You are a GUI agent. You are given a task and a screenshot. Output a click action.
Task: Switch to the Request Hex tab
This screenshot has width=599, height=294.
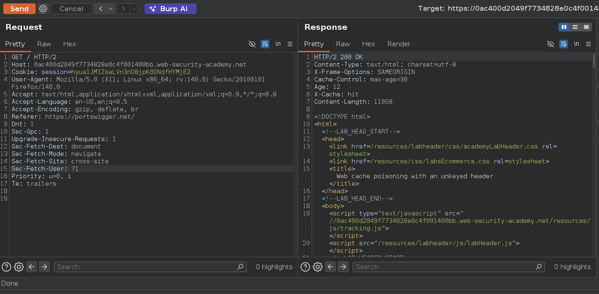pyautogui.click(x=70, y=44)
